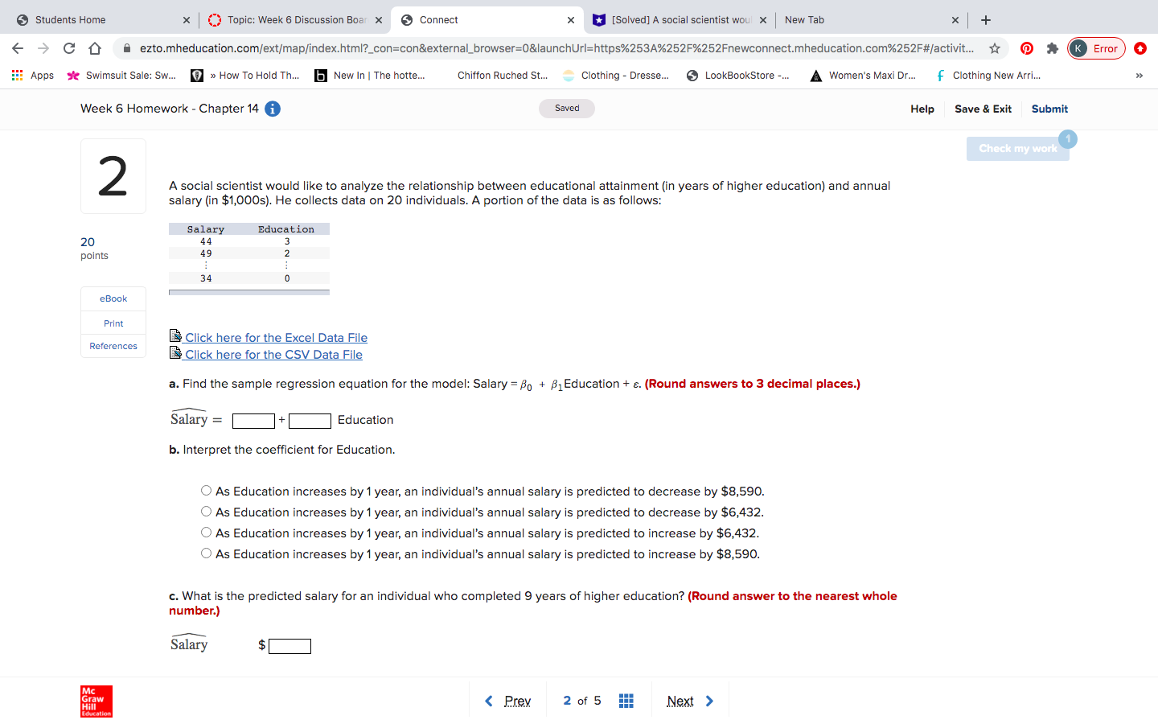Open the browser home page icon
Image resolution: width=1158 pixels, height=724 pixels.
(x=95, y=48)
